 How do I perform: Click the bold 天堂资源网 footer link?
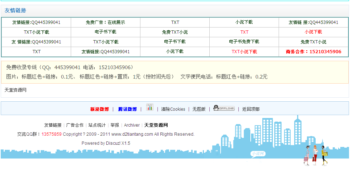pyautogui.click(x=156, y=125)
